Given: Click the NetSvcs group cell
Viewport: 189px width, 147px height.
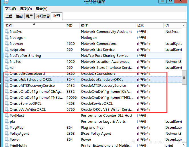Looking at the screenshot, I should [172, 31].
